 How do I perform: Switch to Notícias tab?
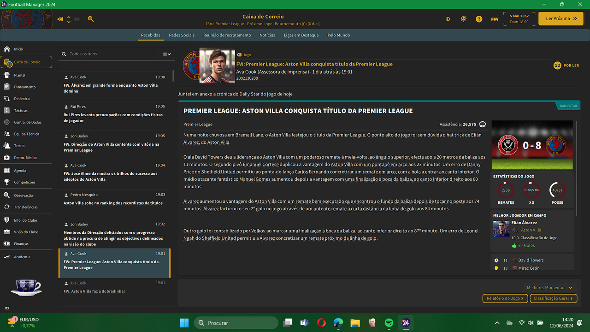click(x=267, y=35)
